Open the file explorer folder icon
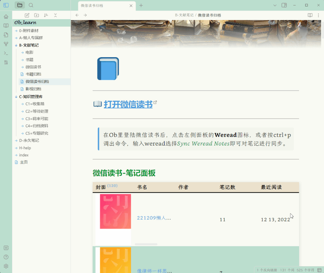Screen dimensions: 324x273 [x=20, y=5]
